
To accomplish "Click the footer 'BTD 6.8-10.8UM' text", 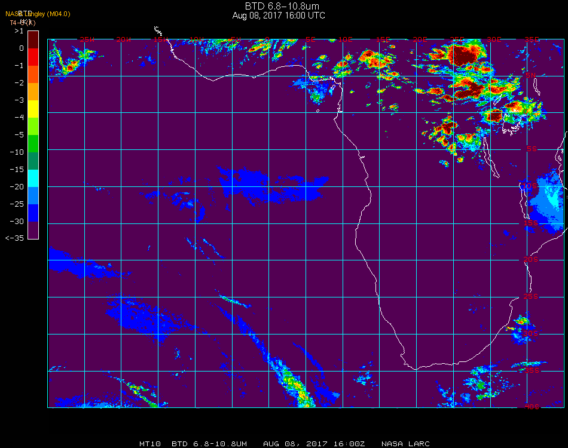I will (209, 444).
